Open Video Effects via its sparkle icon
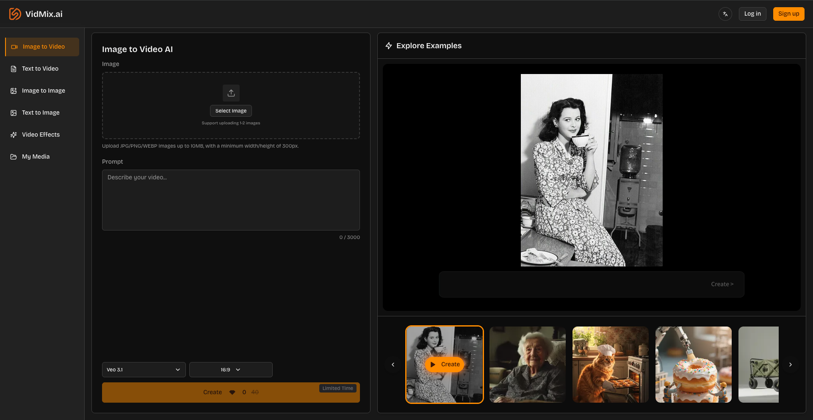 14,135
